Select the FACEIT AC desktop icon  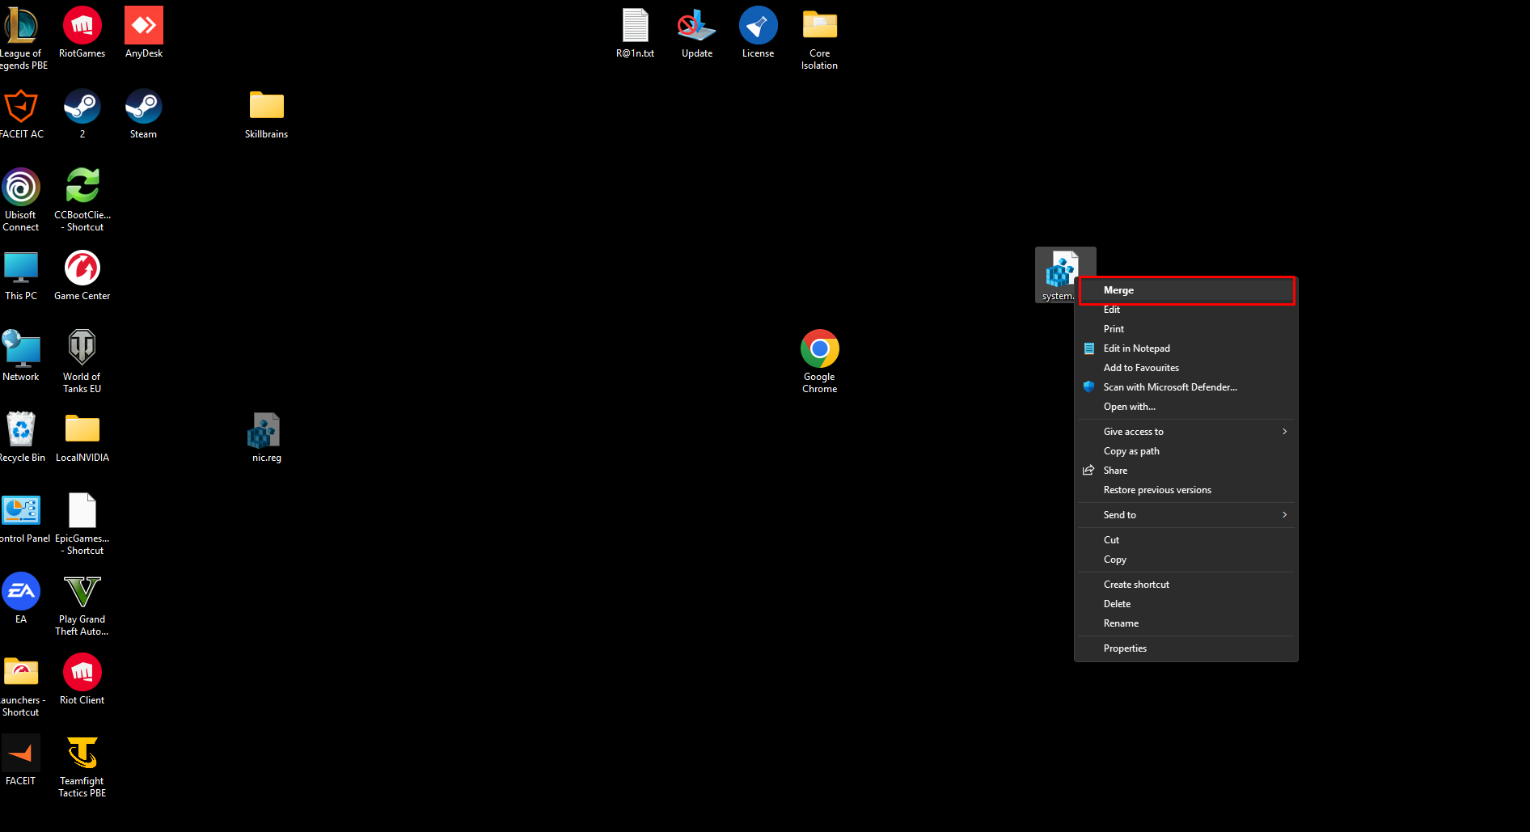pyautogui.click(x=21, y=114)
